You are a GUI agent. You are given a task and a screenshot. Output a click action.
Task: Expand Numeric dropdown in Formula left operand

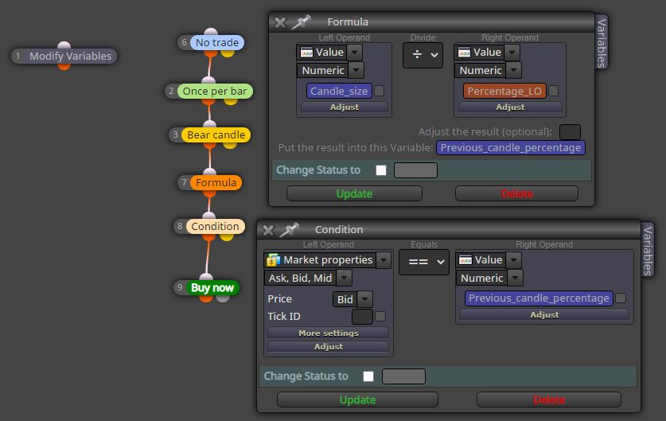point(356,70)
